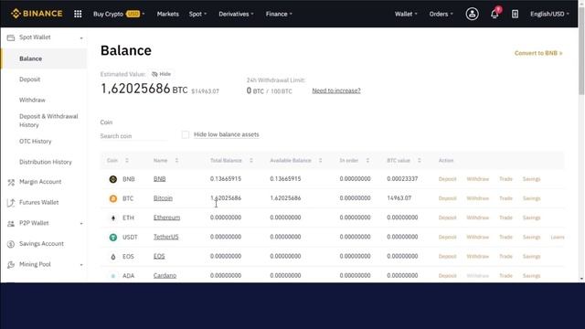Screen dimensions: 585x329
Task: Click the USDT coin icon
Action: [x=113, y=238]
